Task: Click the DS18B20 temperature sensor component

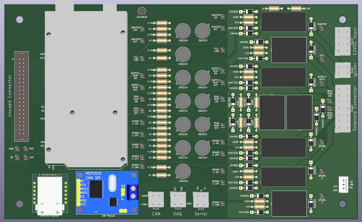Action: coord(142,11)
